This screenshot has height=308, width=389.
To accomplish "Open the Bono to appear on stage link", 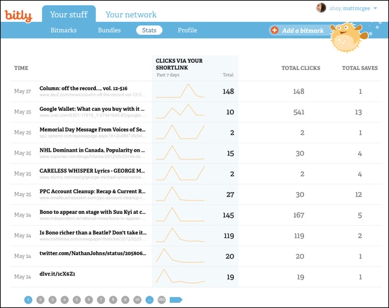I will (93, 212).
